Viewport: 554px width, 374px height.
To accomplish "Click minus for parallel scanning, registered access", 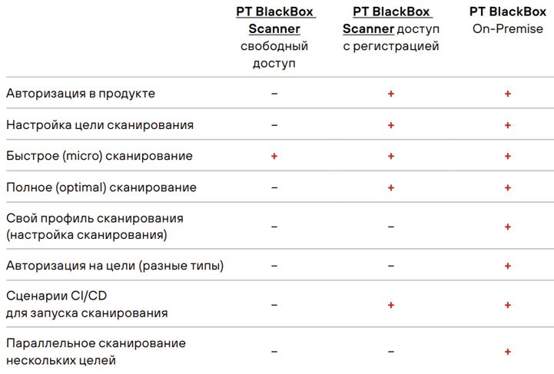I will click(x=391, y=352).
